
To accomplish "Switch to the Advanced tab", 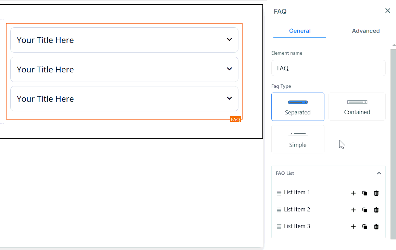I will tap(366, 31).
